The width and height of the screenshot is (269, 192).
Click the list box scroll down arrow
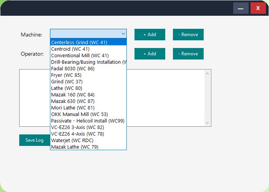208,123
